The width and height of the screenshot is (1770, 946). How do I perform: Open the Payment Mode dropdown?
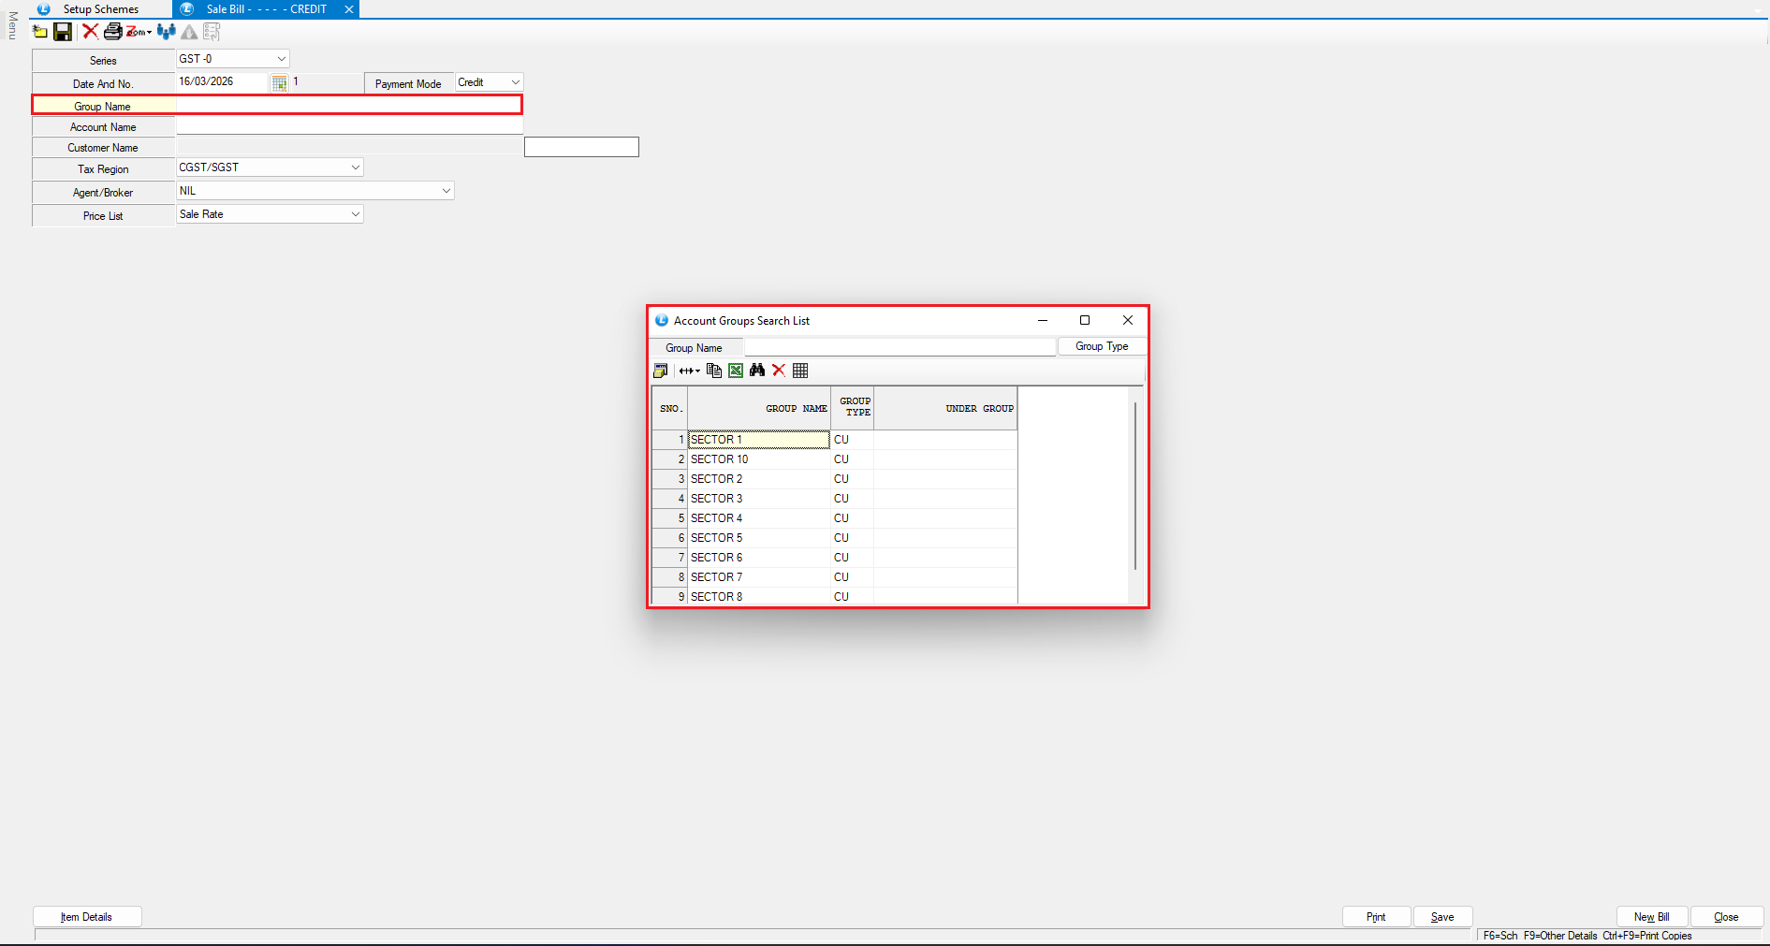[x=515, y=82]
